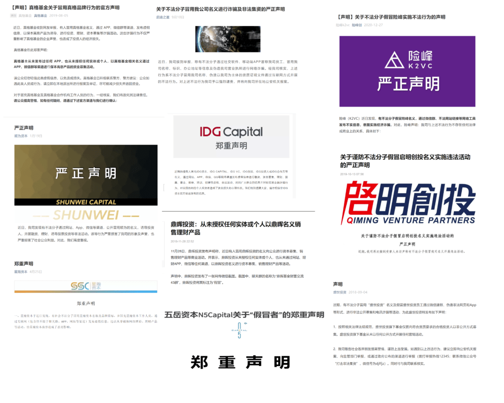Click the 启明创投 严正声明 article headline
The width and height of the screenshot is (504, 403).
pos(405,161)
